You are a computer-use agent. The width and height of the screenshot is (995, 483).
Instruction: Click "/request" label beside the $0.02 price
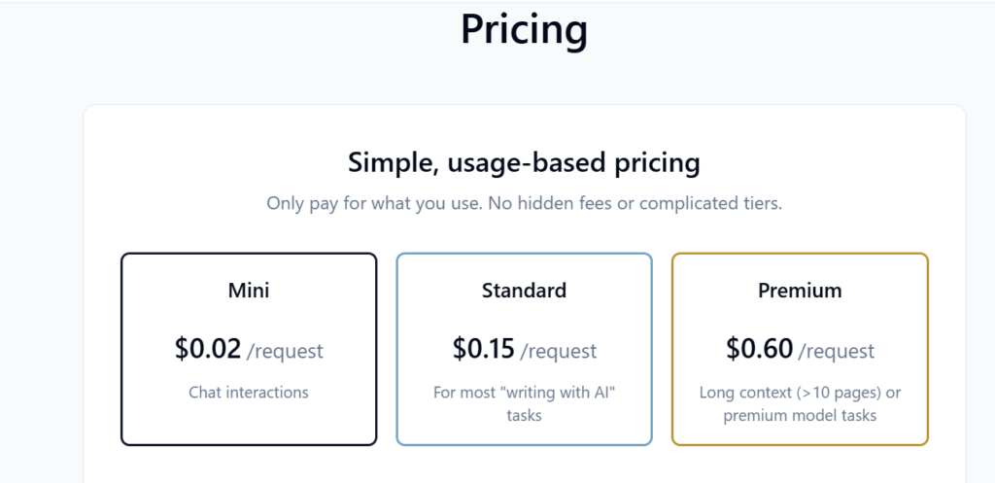(286, 351)
